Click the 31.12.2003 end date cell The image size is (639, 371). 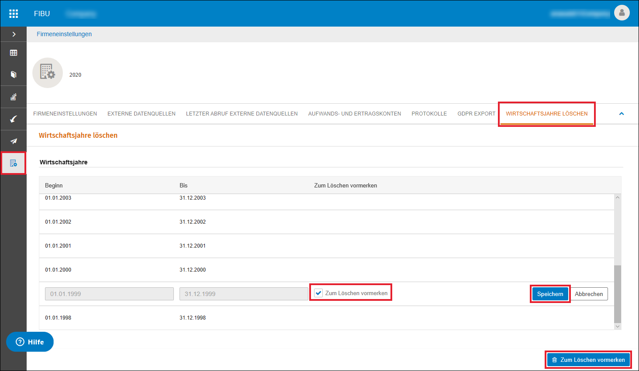pyautogui.click(x=193, y=198)
